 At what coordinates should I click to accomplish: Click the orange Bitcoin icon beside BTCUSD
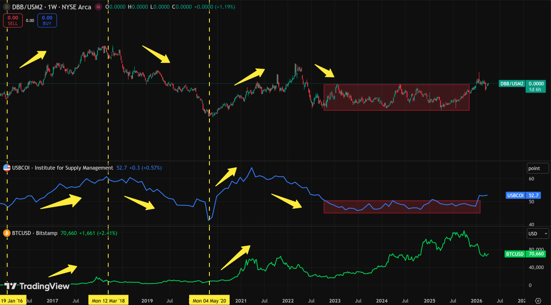coord(6,233)
